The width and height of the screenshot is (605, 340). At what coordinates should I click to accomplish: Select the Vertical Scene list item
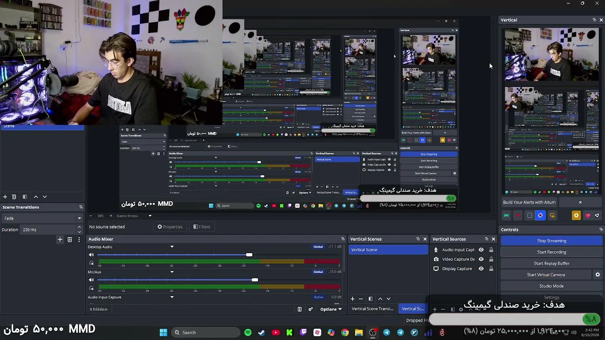388,250
